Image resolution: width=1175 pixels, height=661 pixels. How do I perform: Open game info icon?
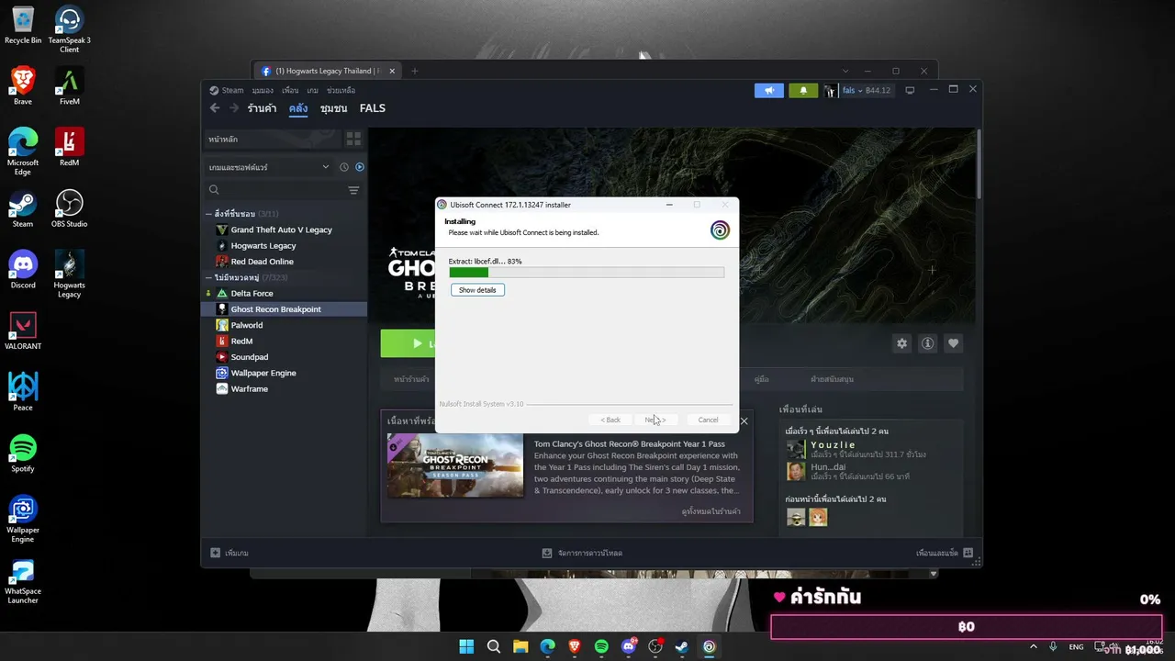click(x=927, y=343)
